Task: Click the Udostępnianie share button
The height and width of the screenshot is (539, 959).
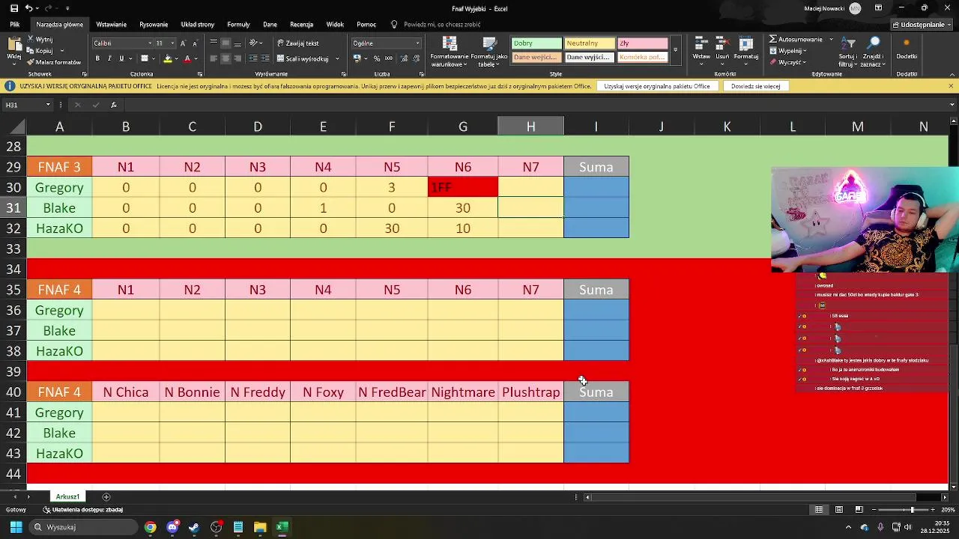Action: 922,25
